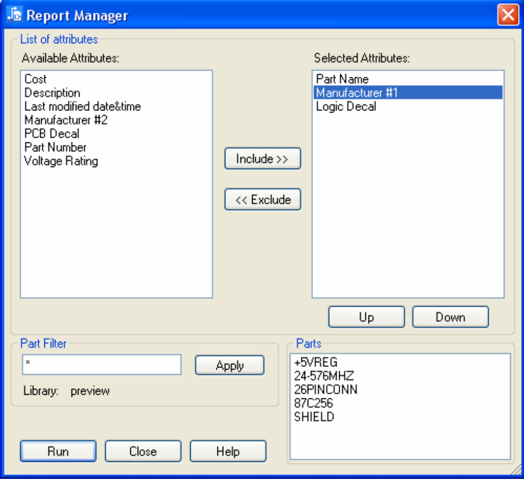
Task: Move attribute up with Up button
Action: [366, 317]
